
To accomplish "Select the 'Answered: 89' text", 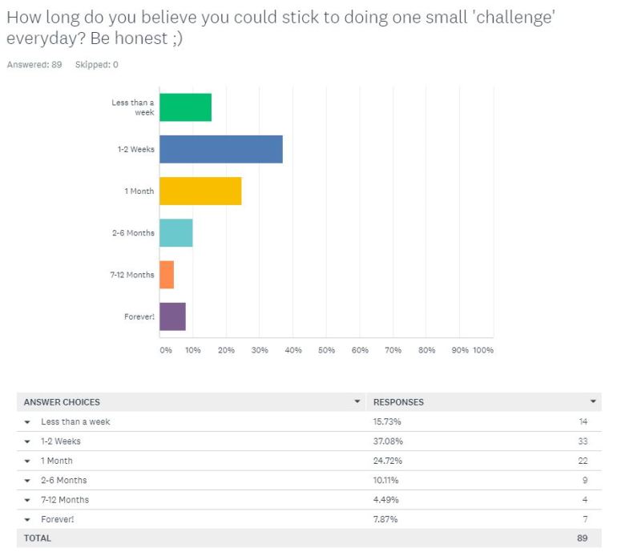I will 34,65.
